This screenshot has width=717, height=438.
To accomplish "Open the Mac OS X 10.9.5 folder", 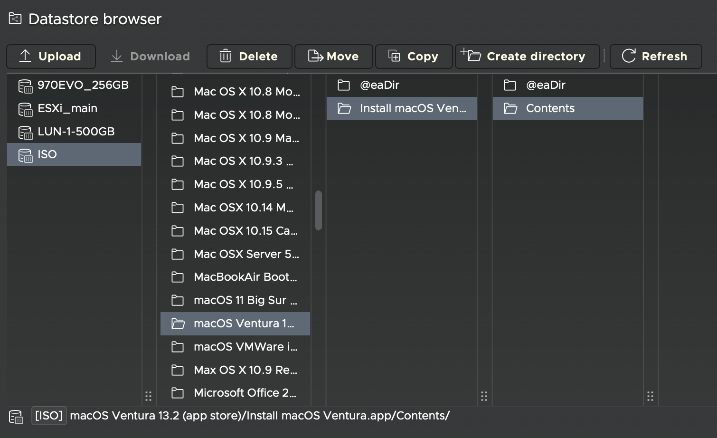I will pyautogui.click(x=235, y=184).
